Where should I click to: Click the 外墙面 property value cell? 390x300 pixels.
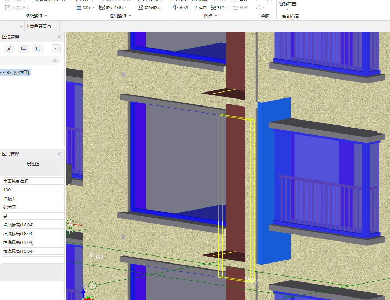pos(33,207)
